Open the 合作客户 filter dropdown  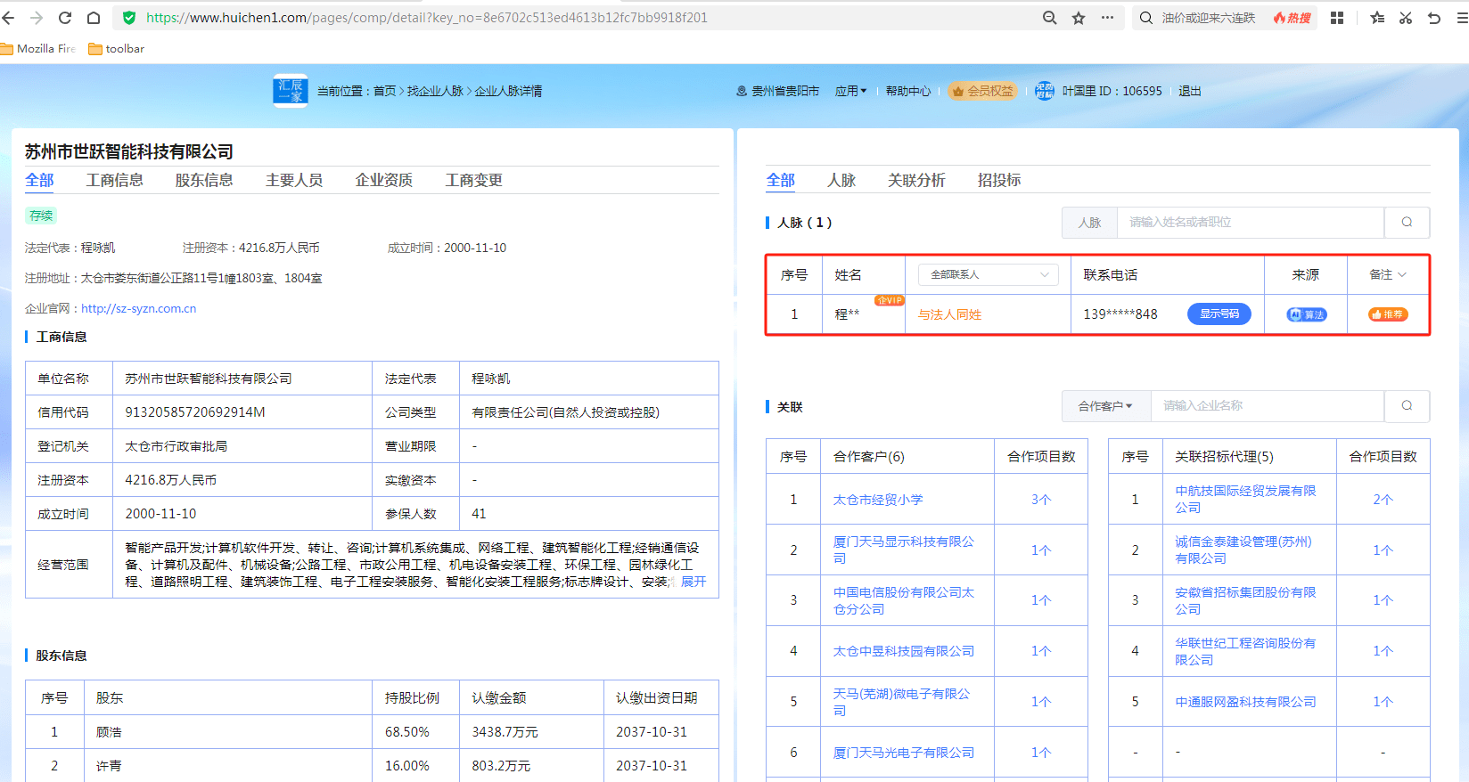(1105, 406)
